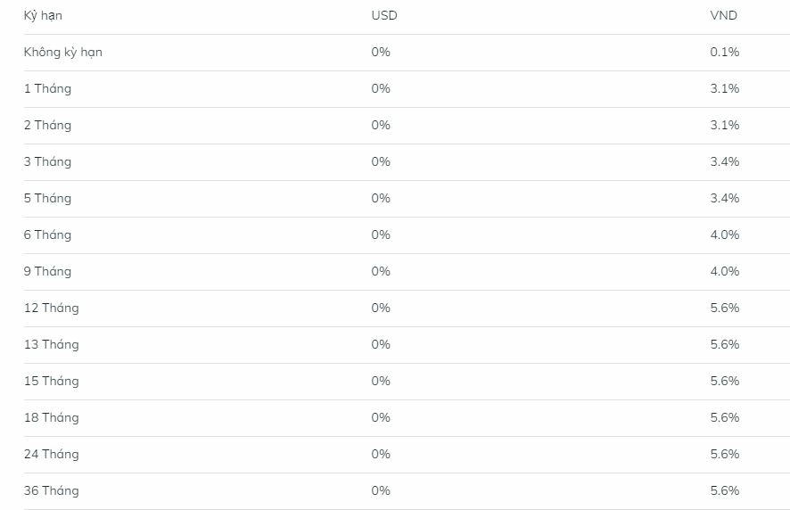
Task: Click the USD rate for 24 Tháng
Action: (x=381, y=455)
